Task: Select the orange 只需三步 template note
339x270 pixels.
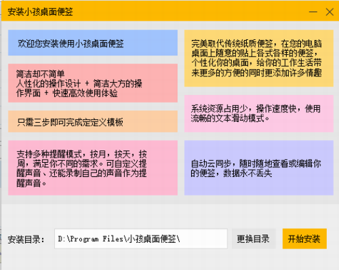Action: (x=93, y=121)
